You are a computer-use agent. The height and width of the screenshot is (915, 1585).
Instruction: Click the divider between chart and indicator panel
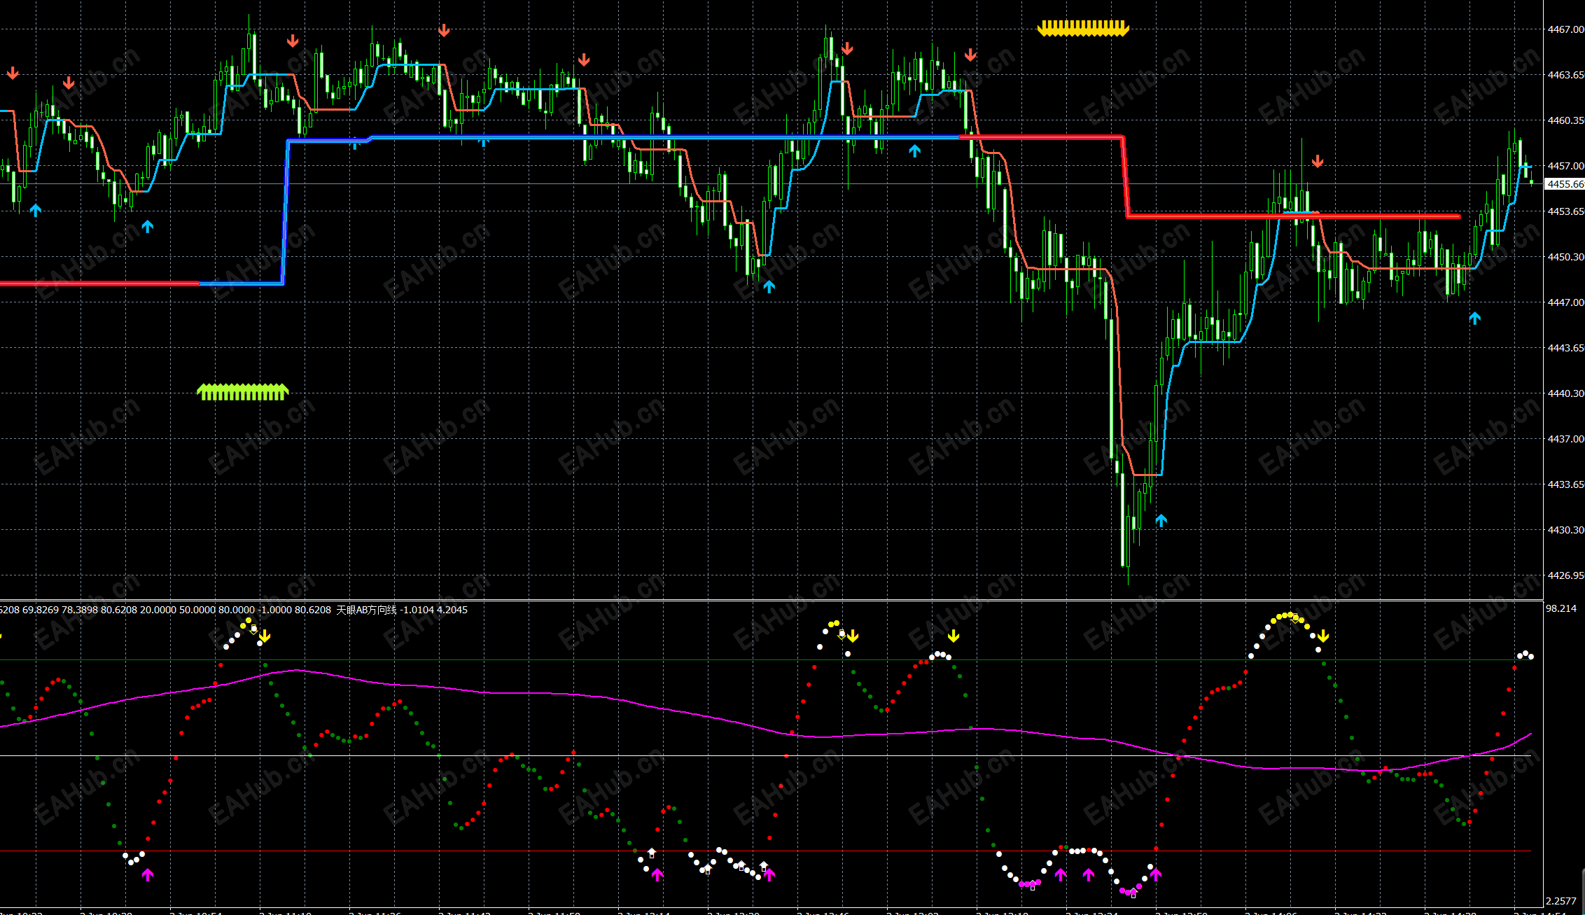(x=771, y=600)
